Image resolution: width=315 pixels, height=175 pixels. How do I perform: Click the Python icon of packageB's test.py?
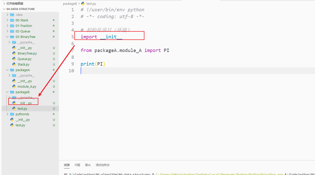coord(14,108)
